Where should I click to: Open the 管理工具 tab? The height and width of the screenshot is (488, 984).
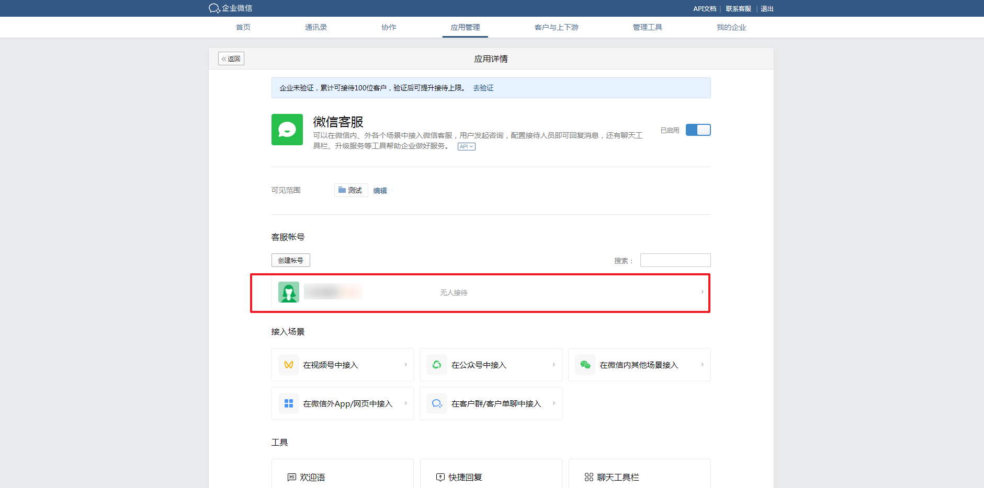coord(647,27)
